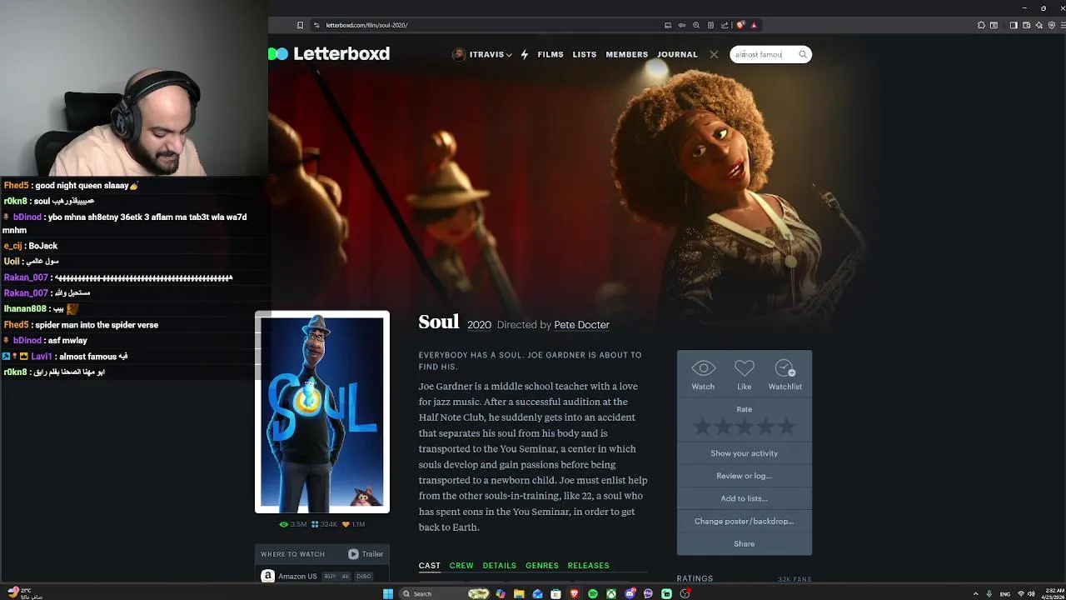This screenshot has height=600, width=1066.
Task: Open File Explorer from the taskbar
Action: [519, 593]
